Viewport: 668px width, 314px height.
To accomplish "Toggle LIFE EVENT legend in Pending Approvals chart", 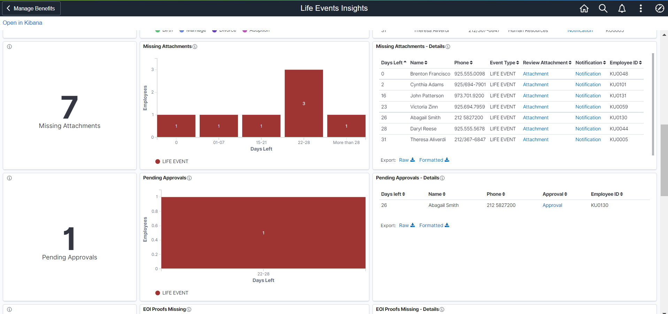I will (172, 293).
